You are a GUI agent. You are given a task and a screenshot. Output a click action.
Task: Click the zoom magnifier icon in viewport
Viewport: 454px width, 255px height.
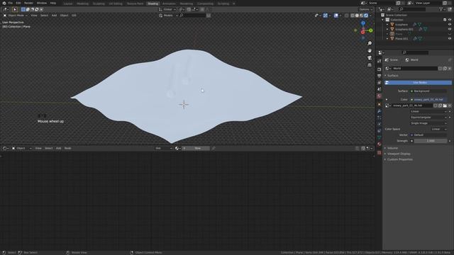pyautogui.click(x=370, y=43)
